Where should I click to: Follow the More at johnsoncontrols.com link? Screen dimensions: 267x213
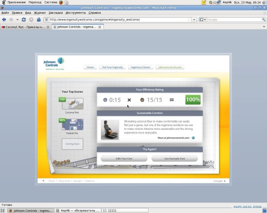174,138
